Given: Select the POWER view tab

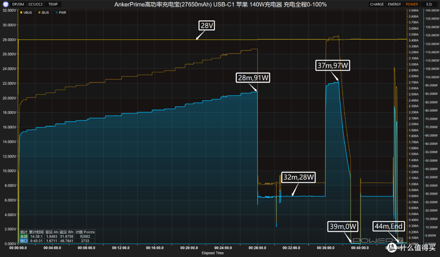Looking at the screenshot, I should tap(411, 4).
